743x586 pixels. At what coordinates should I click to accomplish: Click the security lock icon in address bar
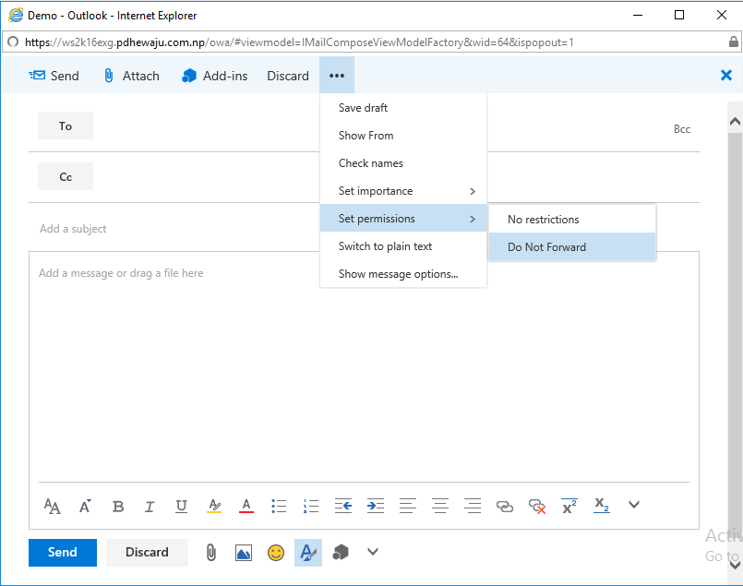click(733, 42)
